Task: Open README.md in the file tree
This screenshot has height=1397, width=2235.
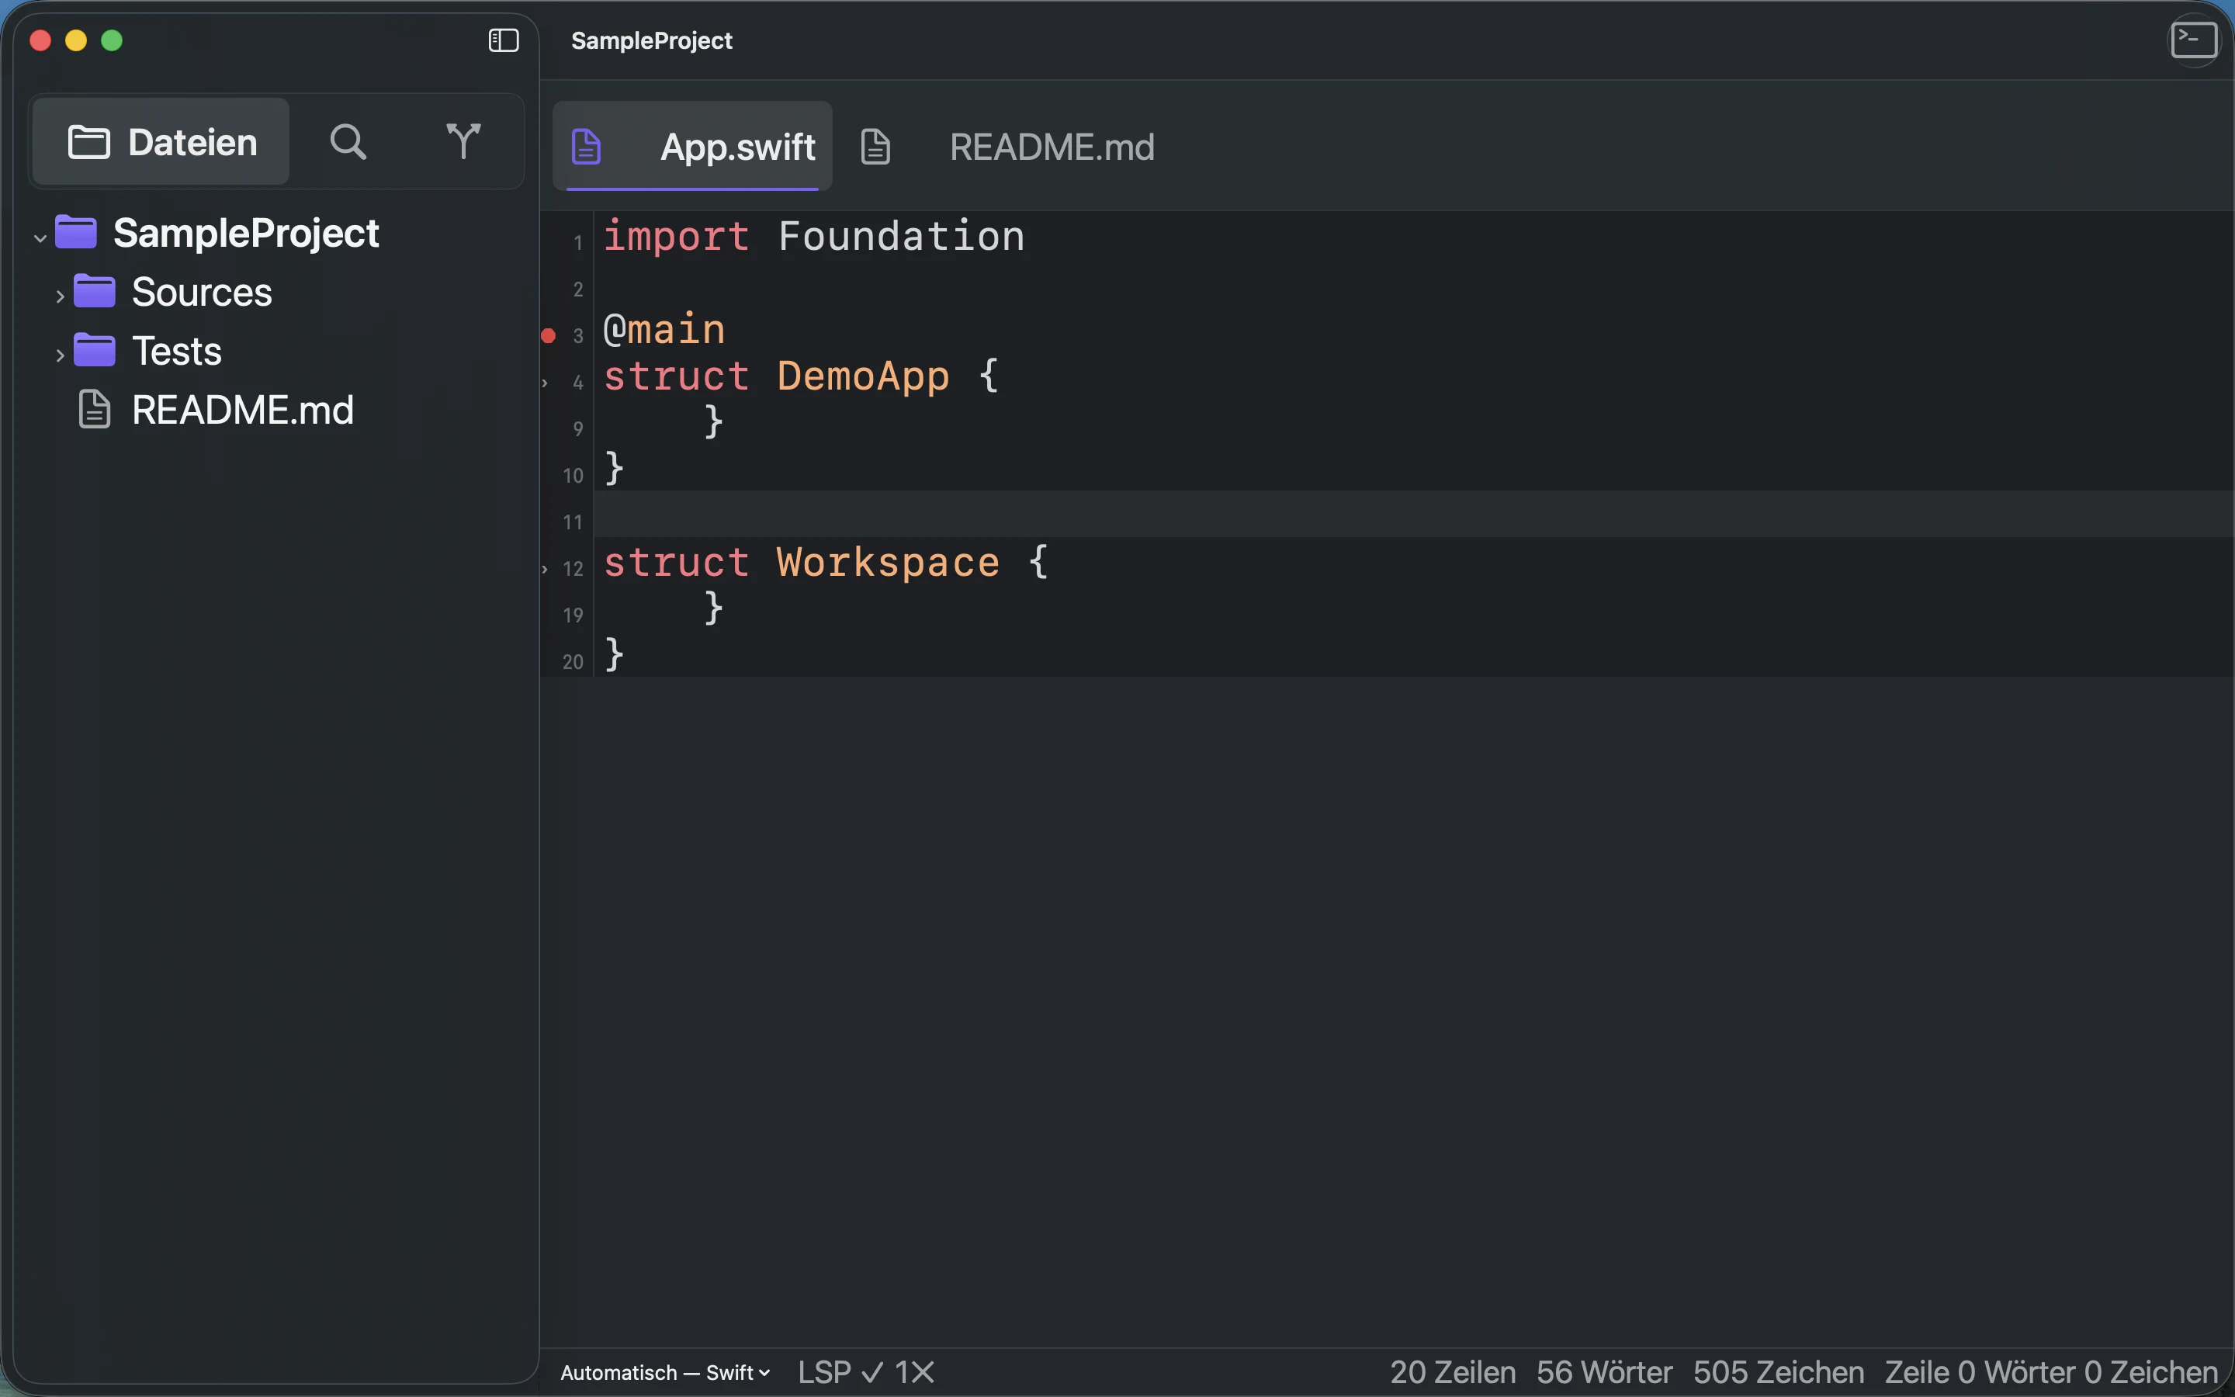Action: (x=275, y=411)
